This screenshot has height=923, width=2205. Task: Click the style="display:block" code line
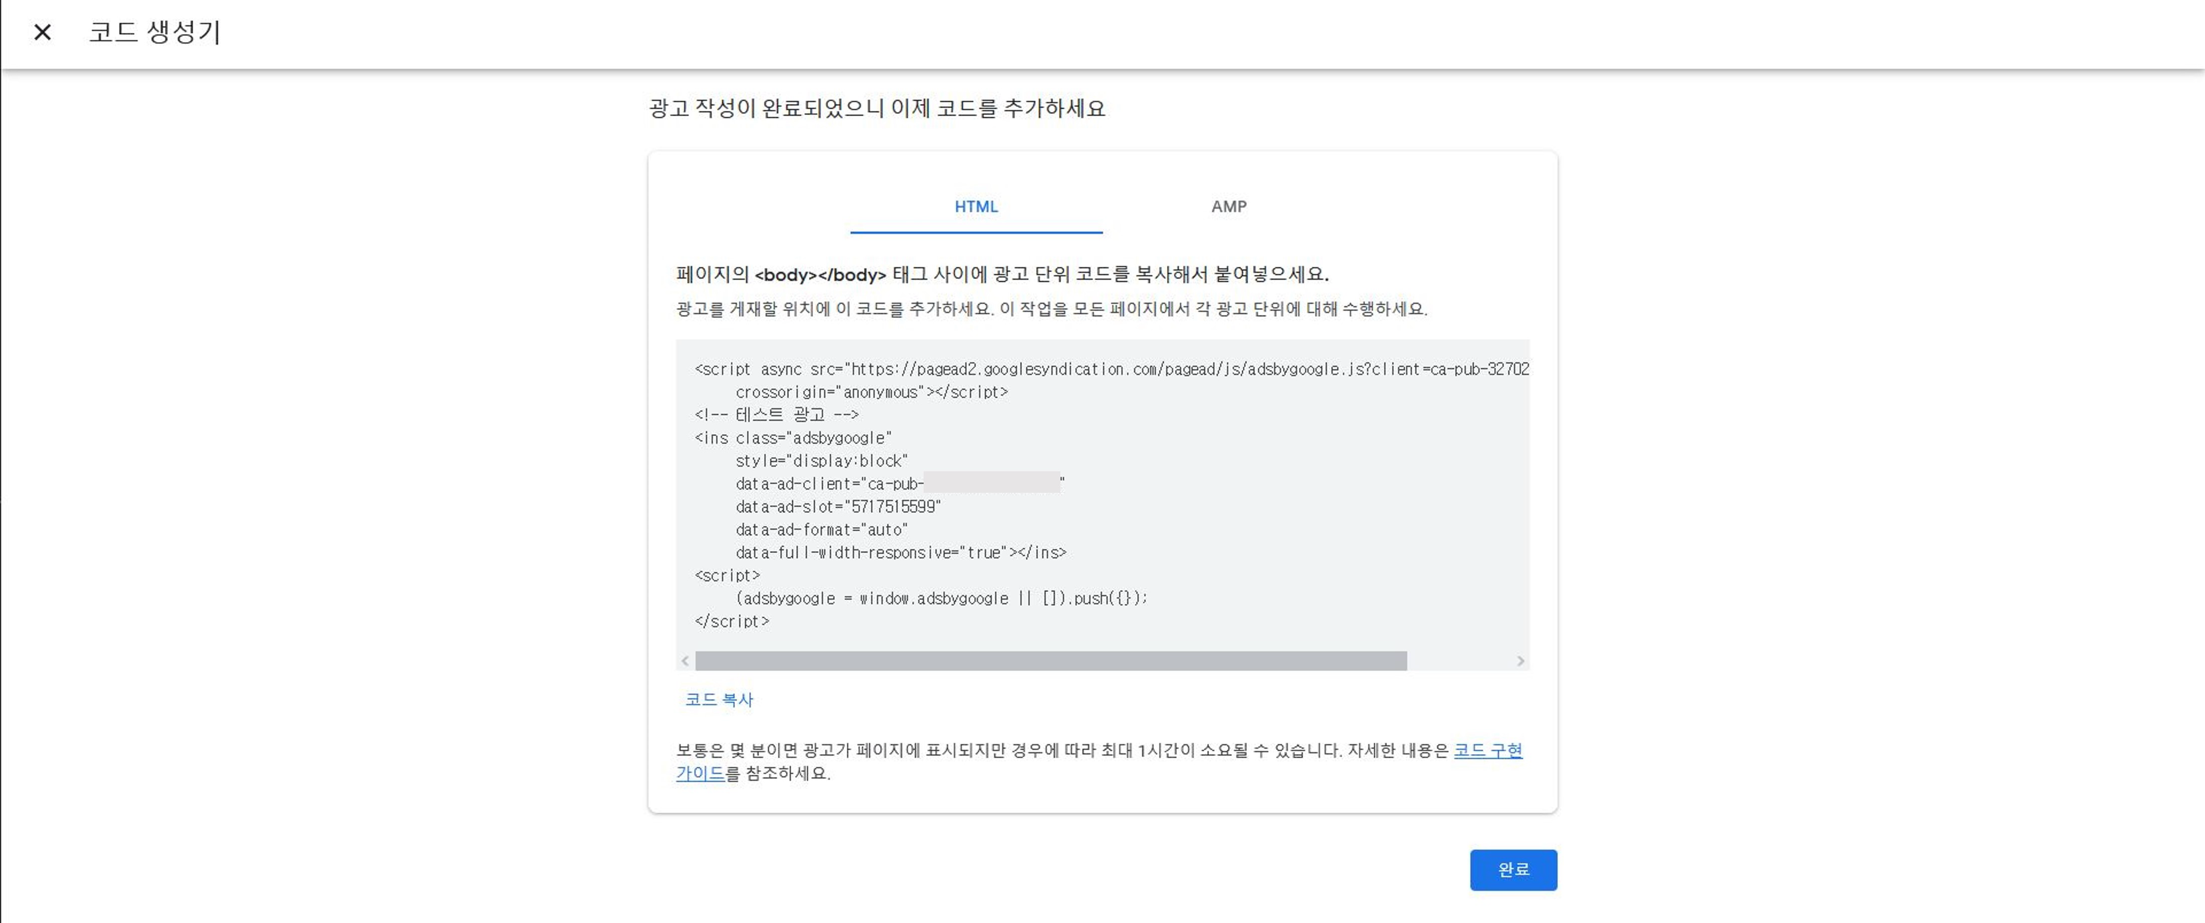pos(821,460)
